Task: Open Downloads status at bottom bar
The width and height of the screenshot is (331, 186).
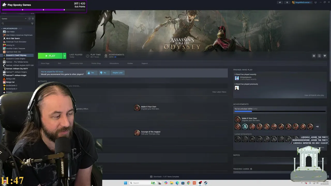Action: pos(165,177)
